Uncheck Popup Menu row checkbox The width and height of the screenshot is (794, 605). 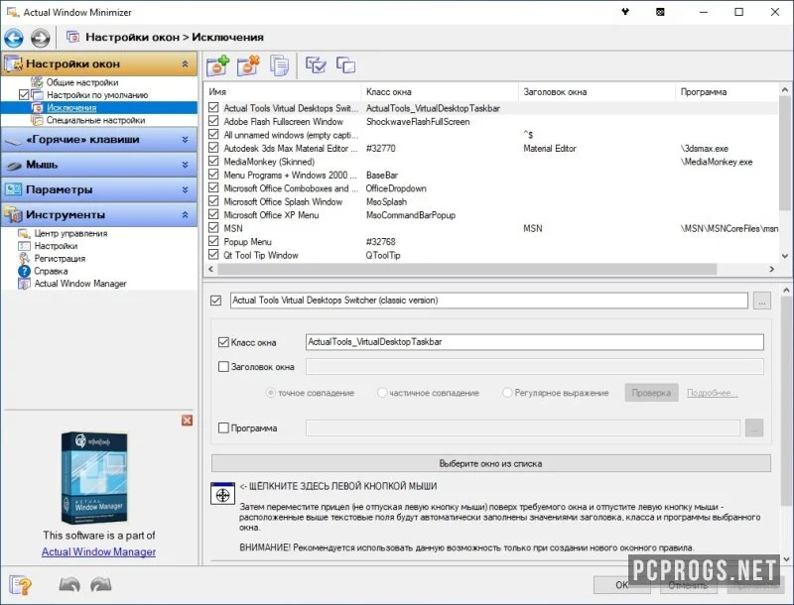coord(213,241)
